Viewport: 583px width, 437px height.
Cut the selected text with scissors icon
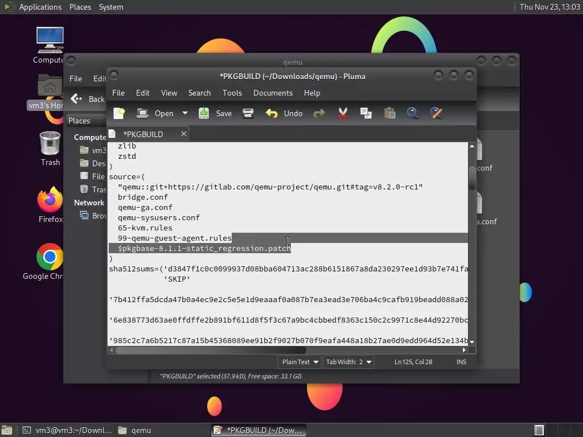(x=343, y=113)
